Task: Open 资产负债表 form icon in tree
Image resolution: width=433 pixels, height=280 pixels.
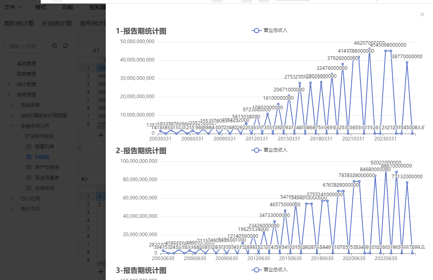Action: (x=29, y=168)
